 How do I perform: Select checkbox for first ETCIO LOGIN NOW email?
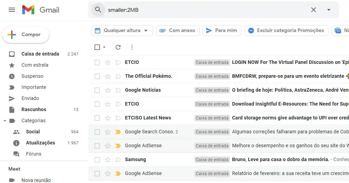pos(97,63)
